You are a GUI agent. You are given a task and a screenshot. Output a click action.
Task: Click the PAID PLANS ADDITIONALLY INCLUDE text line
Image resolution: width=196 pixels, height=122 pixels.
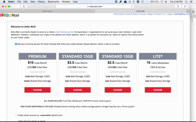click(77, 107)
